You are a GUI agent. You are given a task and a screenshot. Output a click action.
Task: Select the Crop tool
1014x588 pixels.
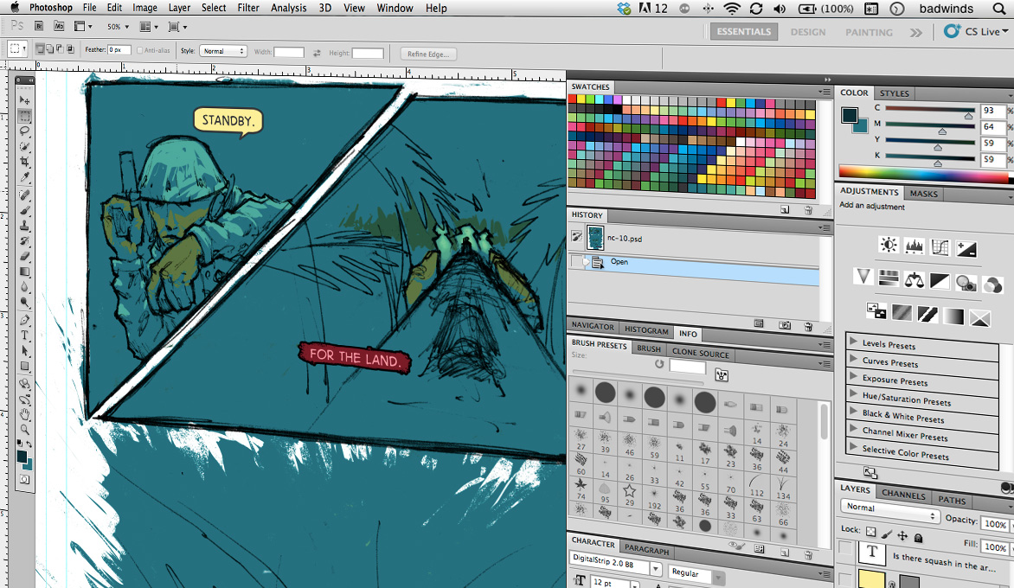24,162
